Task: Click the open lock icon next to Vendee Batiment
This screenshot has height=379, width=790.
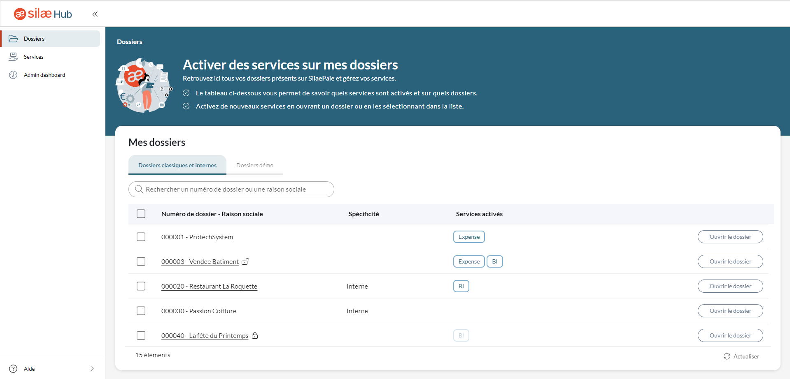Action: coord(245,261)
